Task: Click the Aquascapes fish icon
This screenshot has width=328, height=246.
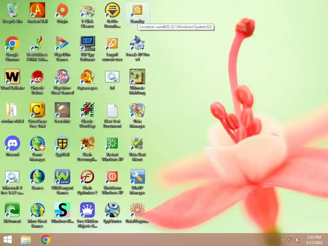Action: [x=87, y=77]
